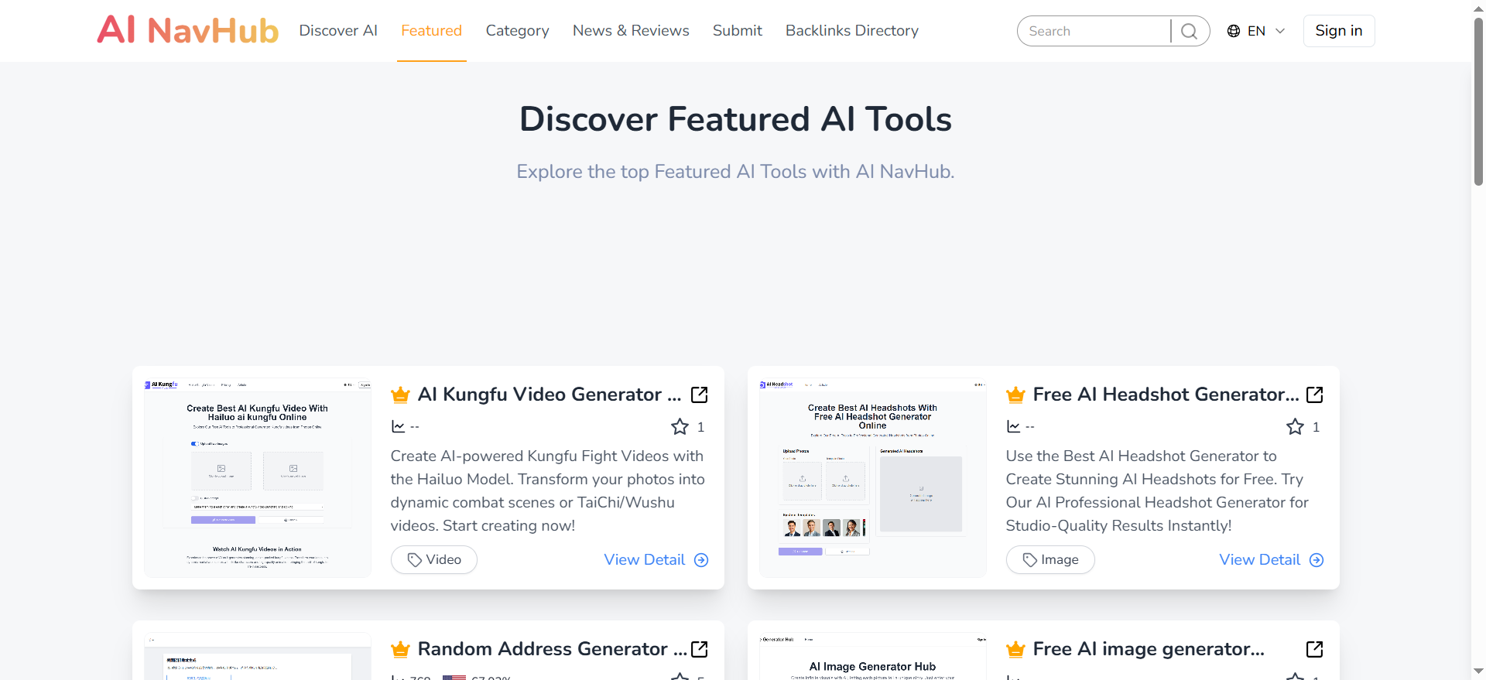The height and width of the screenshot is (680, 1486).
Task: Click the search magnifier icon
Action: 1190,31
